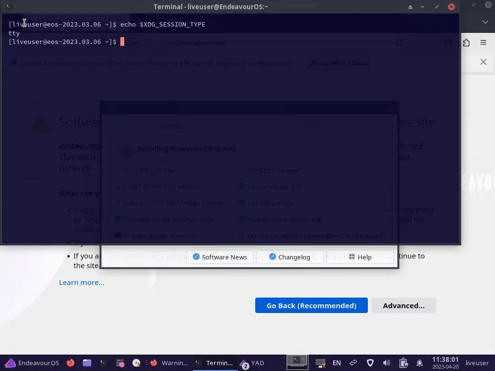The image size is (495, 371).
Task: Open terminal window menu icon in titlebar
Action: click(9, 6)
